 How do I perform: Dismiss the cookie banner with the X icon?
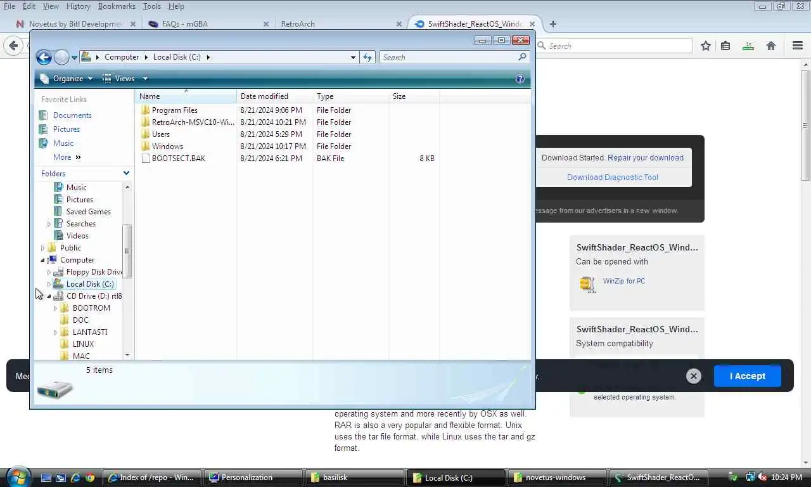(694, 376)
